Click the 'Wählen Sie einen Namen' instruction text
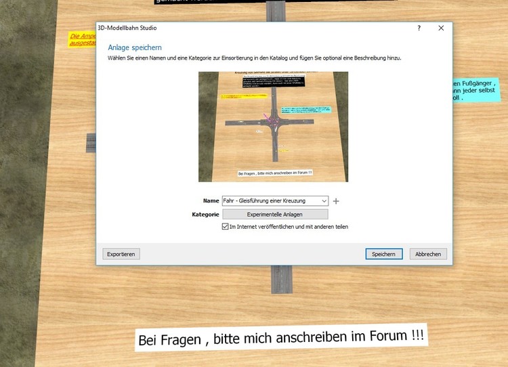Screen dimensions: 508x367 point(254,58)
